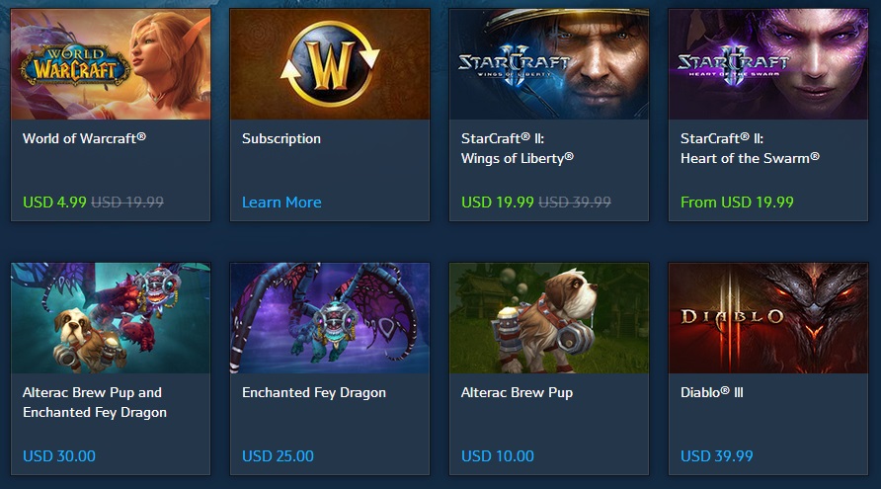
Task: Click the USD 4.99 sale price
Action: [x=54, y=203]
